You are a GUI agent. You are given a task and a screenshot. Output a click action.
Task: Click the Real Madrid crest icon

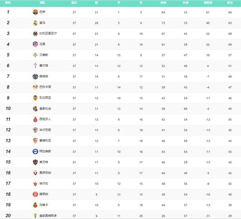[x=35, y=23]
